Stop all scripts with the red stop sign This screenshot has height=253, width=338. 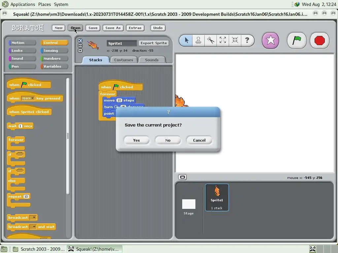pos(320,41)
